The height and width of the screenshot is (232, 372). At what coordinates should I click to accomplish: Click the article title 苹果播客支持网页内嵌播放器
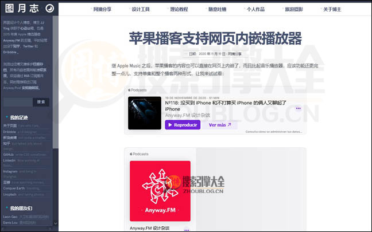tap(215, 38)
